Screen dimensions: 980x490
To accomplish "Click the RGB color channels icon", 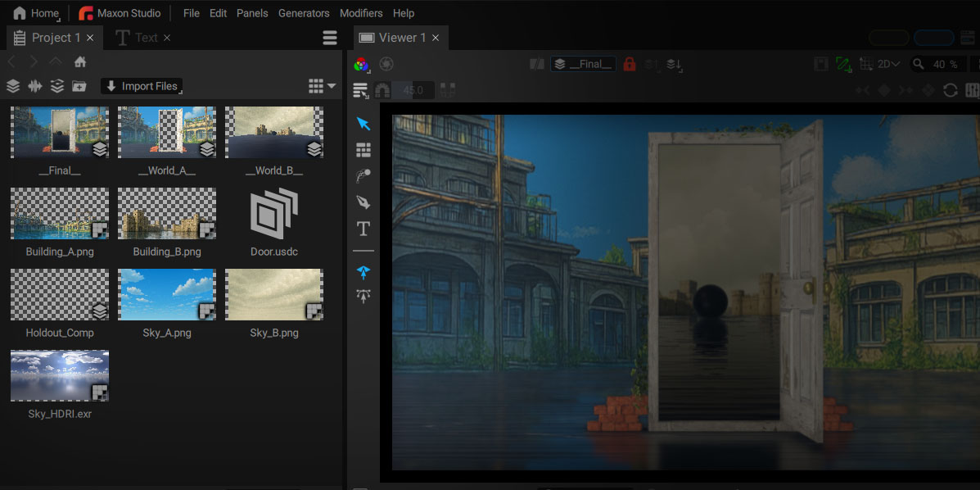I will point(361,64).
